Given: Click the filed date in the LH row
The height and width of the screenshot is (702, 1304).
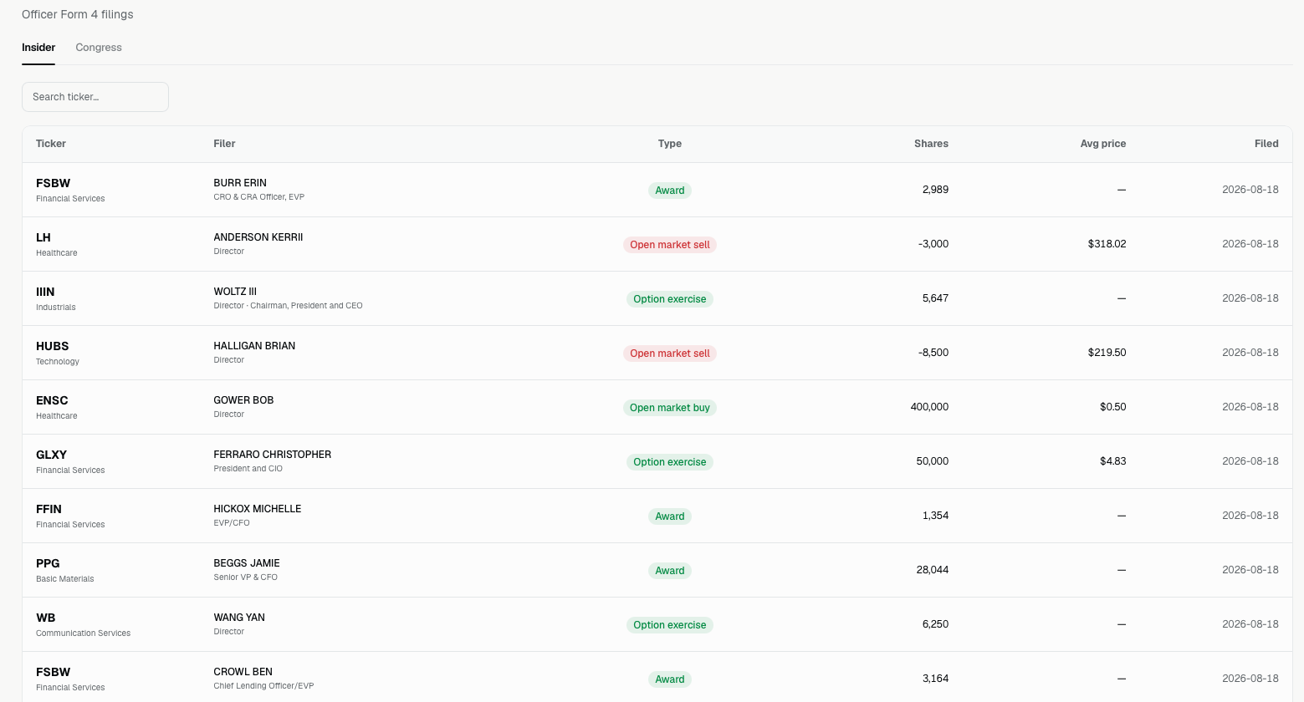Looking at the screenshot, I should click(1250, 244).
